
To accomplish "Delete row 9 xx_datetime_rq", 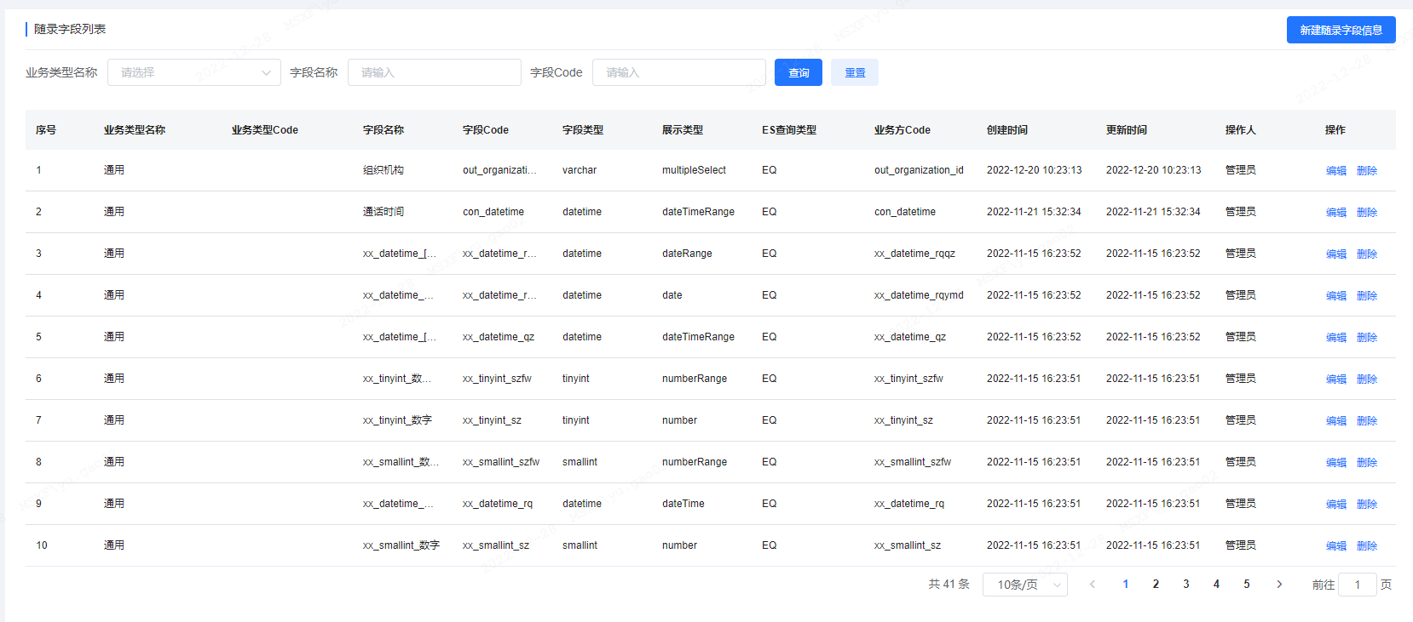I will click(1366, 504).
